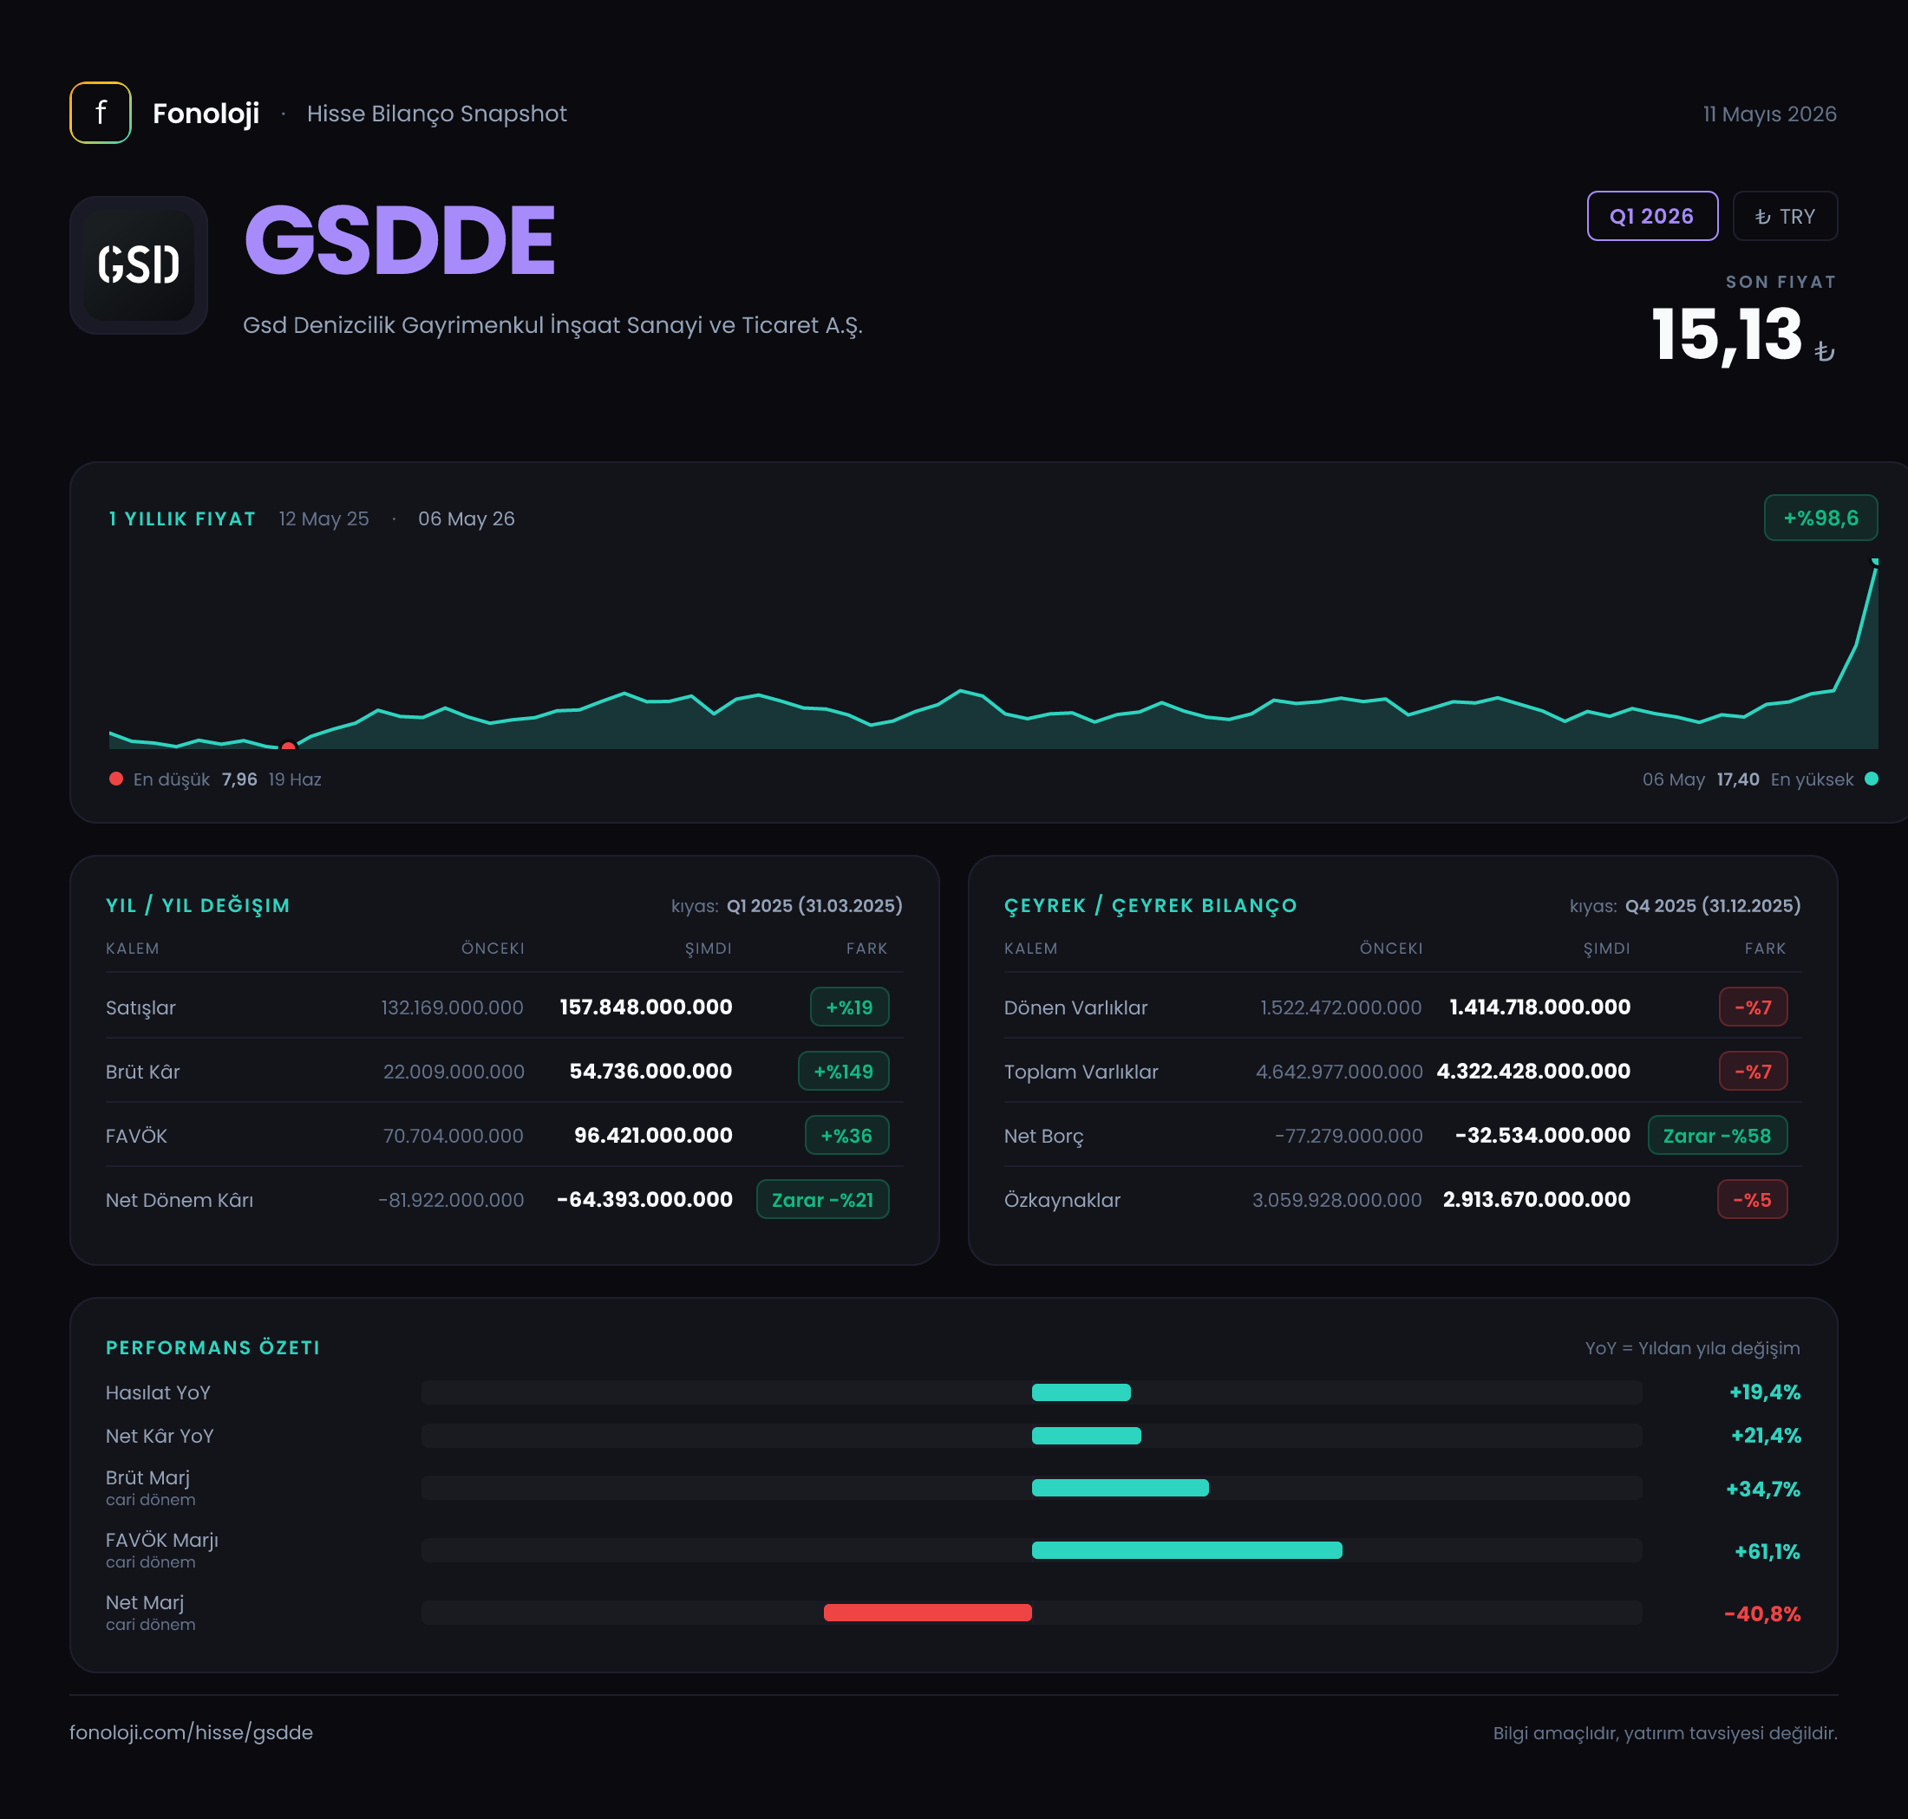
Task: Click the +61,1% FAVÖK Marjı value
Action: pyautogui.click(x=1768, y=1551)
